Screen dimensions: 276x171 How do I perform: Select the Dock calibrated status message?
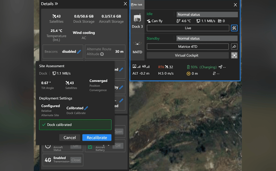(75, 125)
